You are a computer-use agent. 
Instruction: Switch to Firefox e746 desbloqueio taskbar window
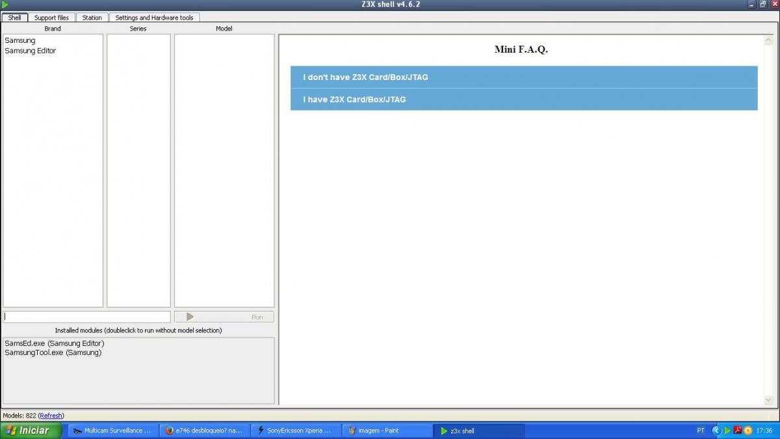pos(205,431)
